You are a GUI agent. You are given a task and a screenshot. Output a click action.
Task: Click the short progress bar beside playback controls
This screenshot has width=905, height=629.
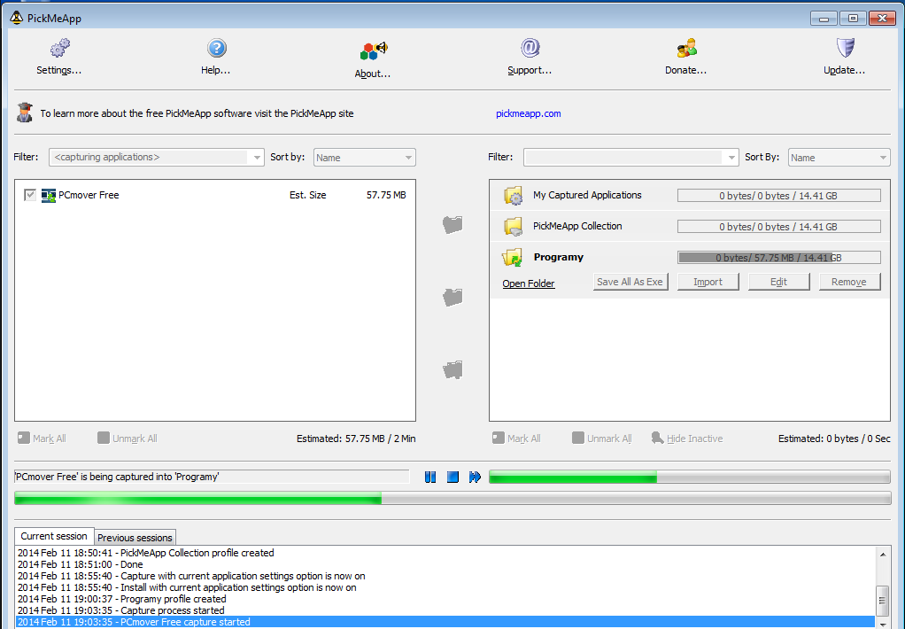[x=690, y=478]
